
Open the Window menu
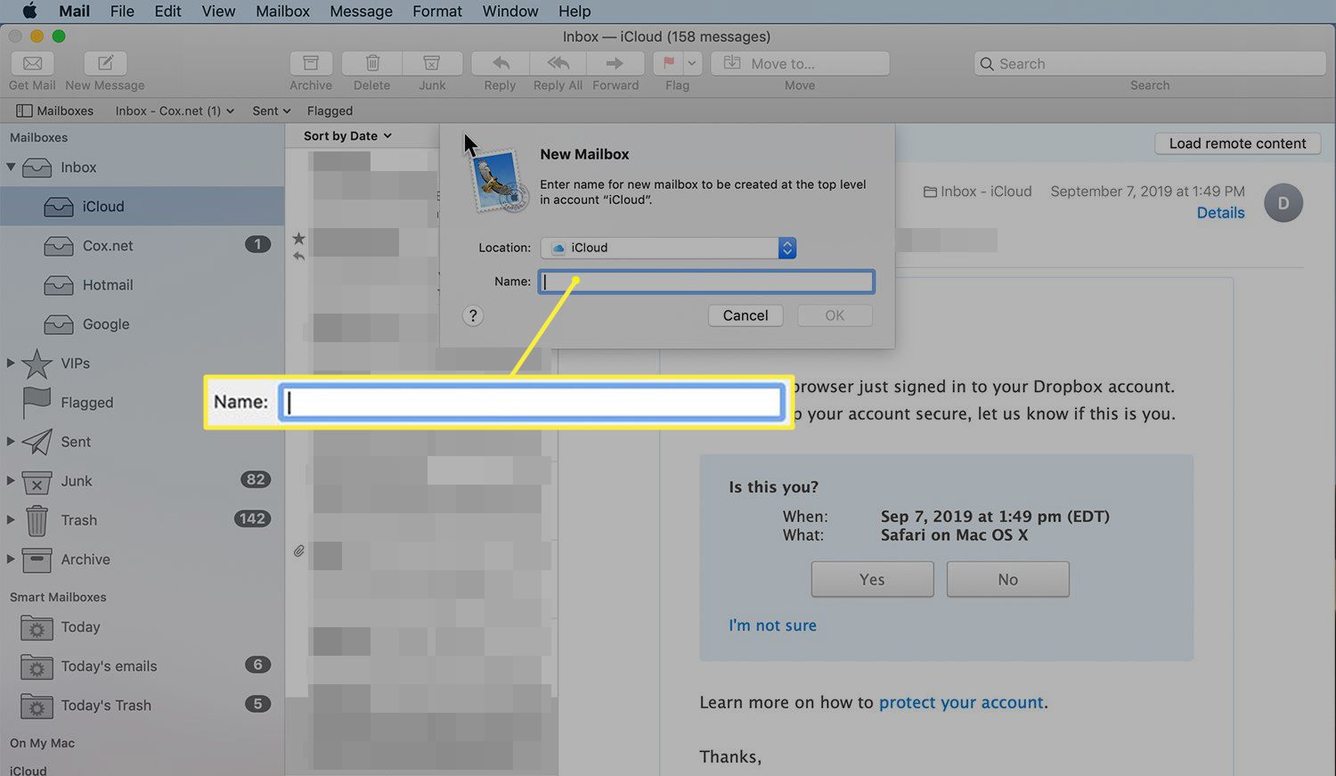510,11
